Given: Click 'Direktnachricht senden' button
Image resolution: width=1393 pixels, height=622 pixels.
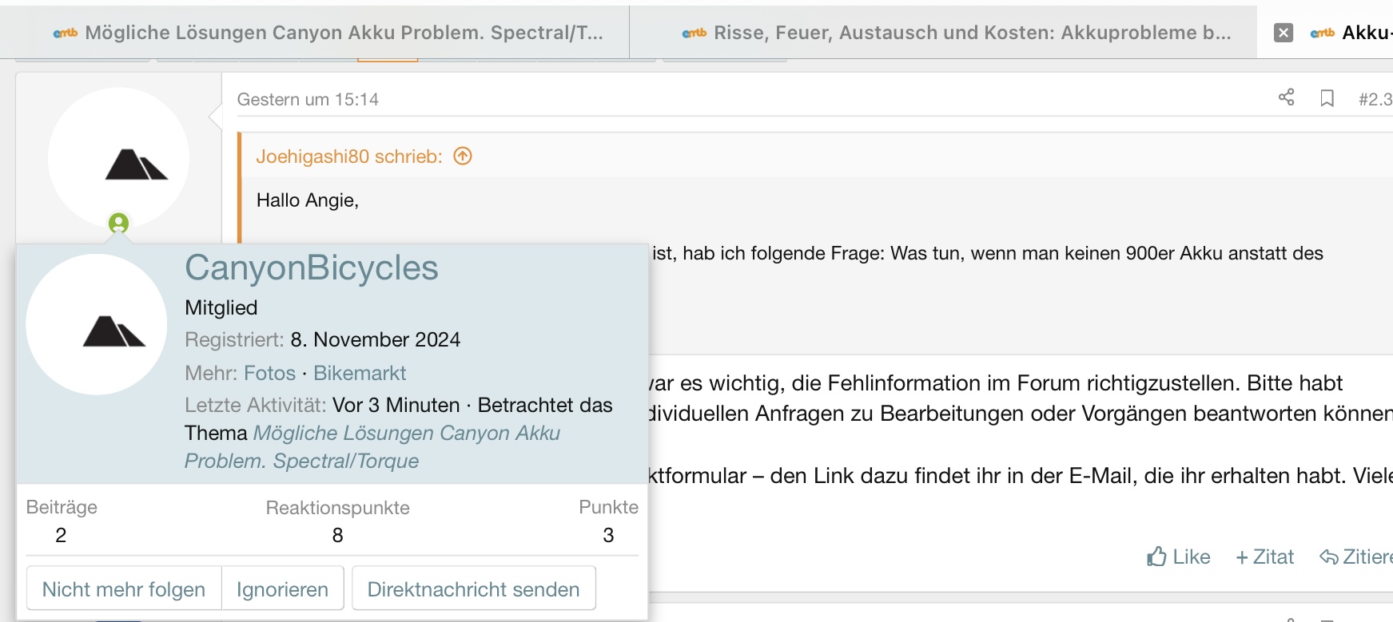Looking at the screenshot, I should tap(474, 589).
